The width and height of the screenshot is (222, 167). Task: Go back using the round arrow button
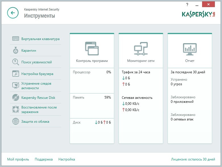(x=13, y=13)
